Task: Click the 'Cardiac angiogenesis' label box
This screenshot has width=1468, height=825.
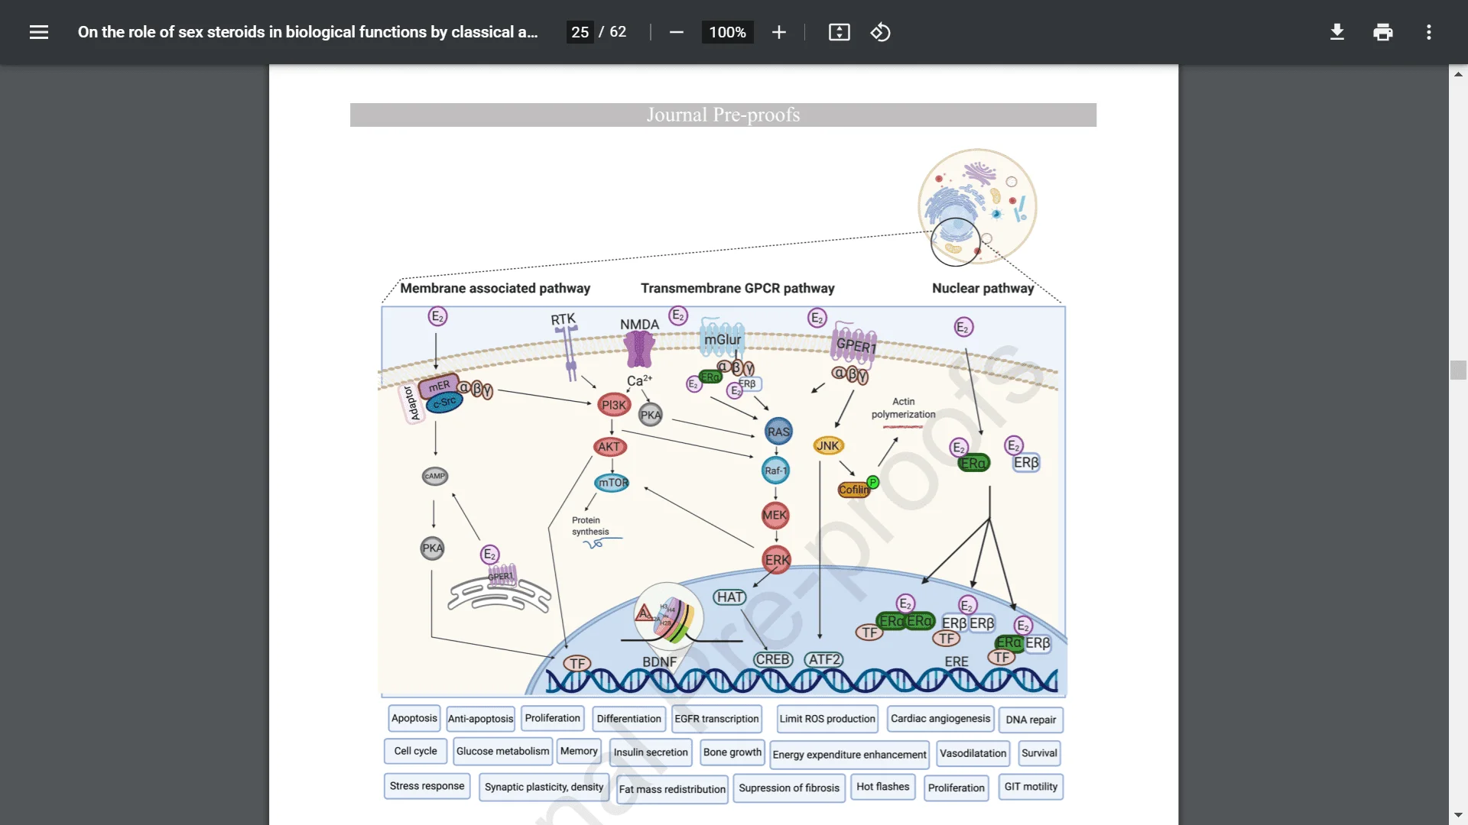Action: (x=940, y=719)
